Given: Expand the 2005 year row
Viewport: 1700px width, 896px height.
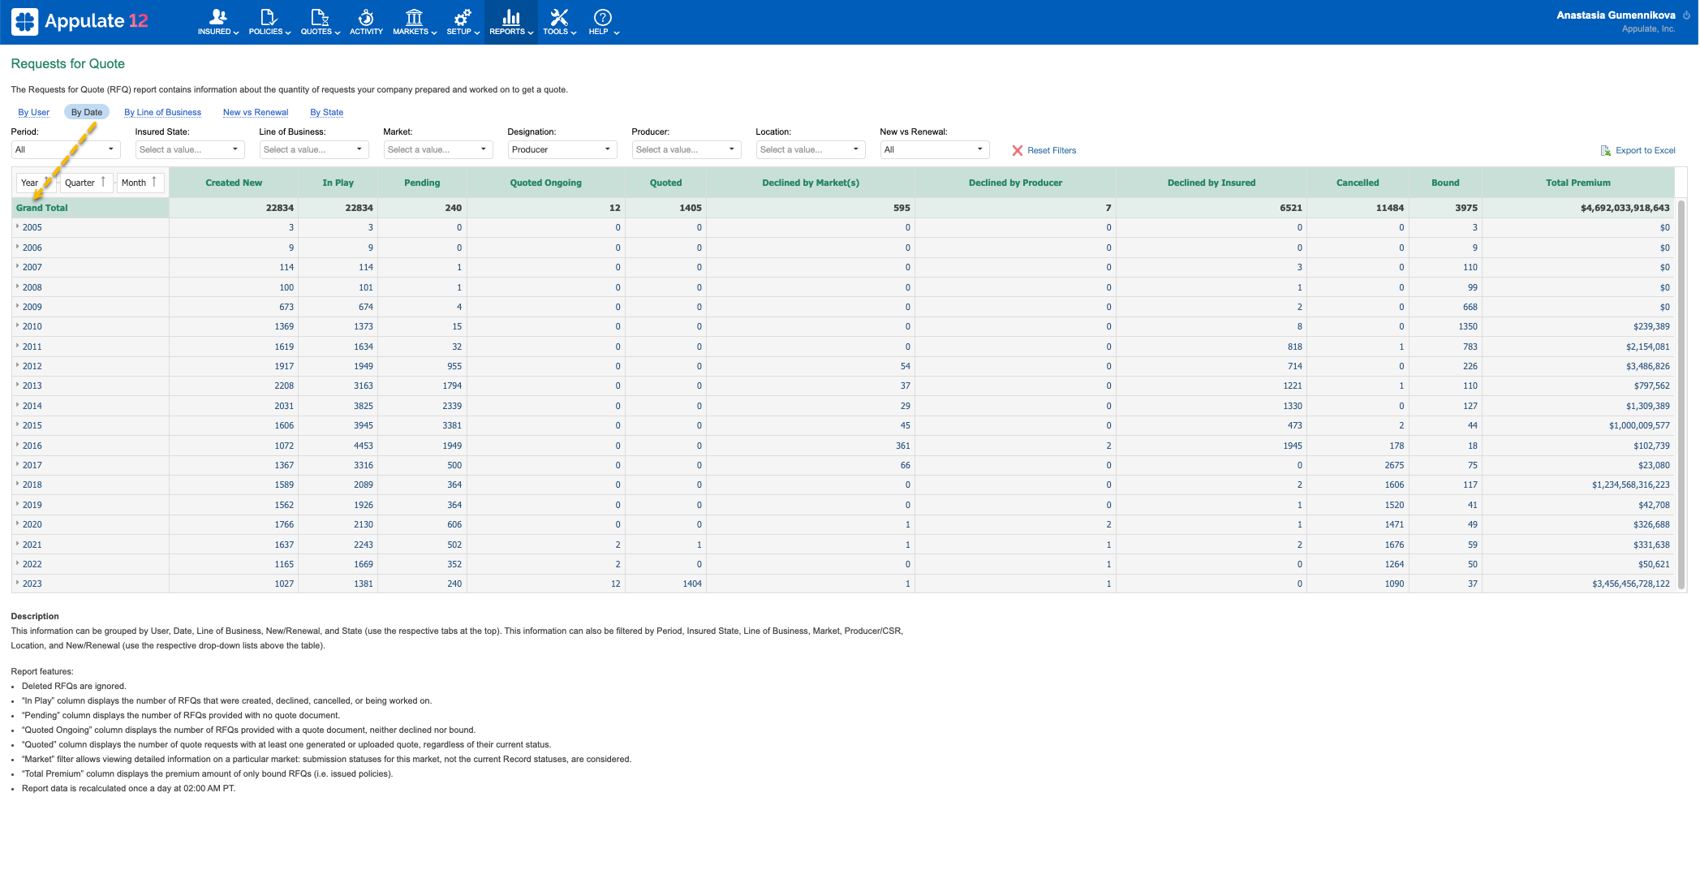Looking at the screenshot, I should click(19, 227).
